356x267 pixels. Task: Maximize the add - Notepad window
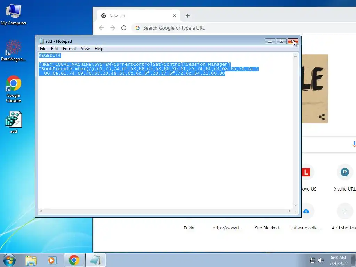coord(281,41)
